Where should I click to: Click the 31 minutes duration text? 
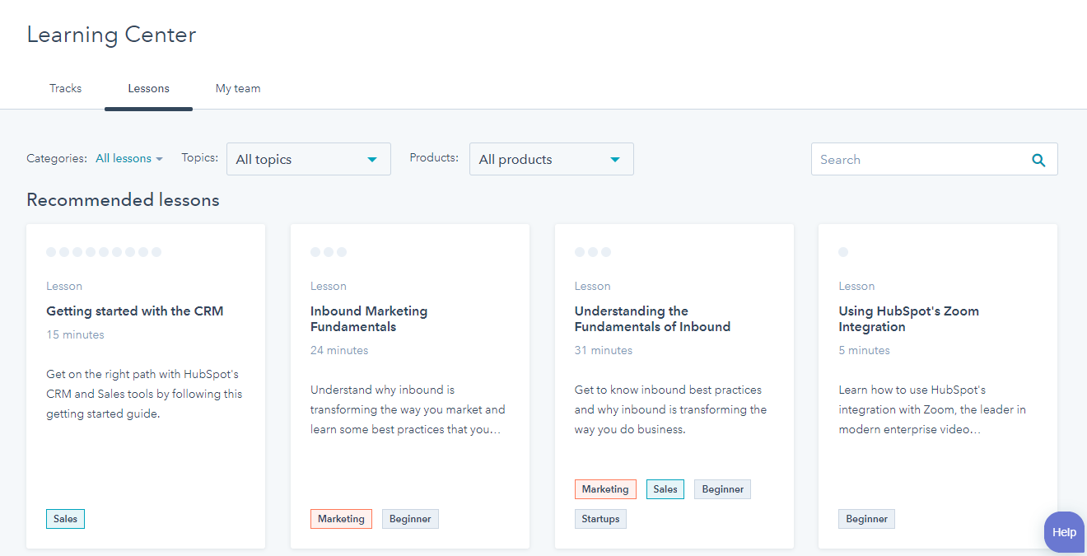point(604,350)
